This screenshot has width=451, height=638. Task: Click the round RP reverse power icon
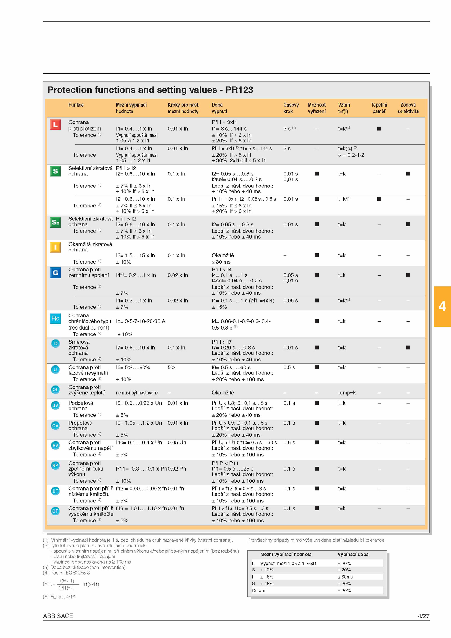click(55, 465)
